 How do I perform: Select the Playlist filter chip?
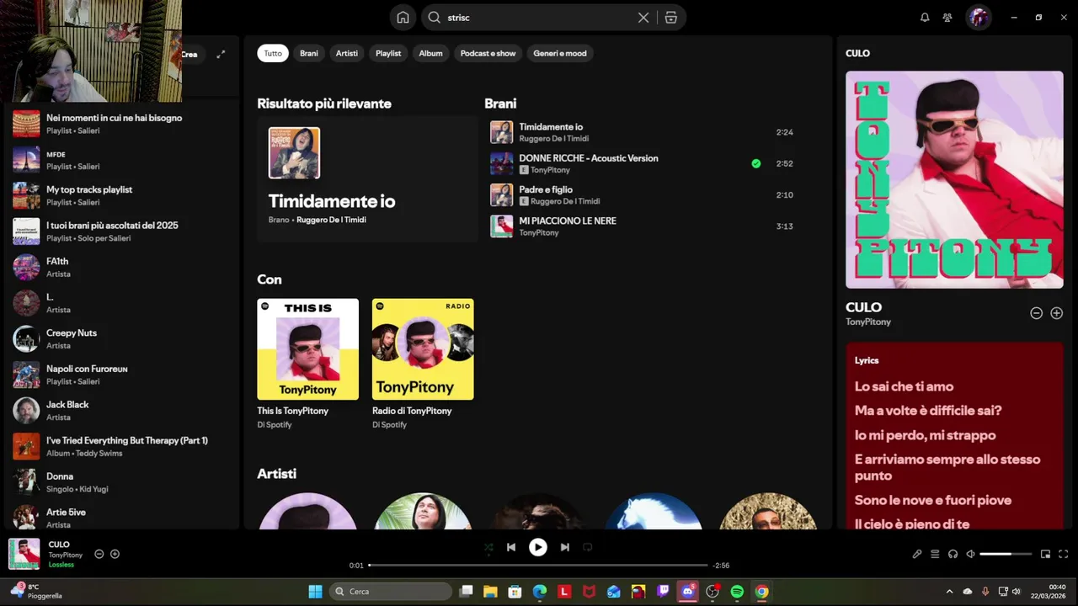pos(388,53)
